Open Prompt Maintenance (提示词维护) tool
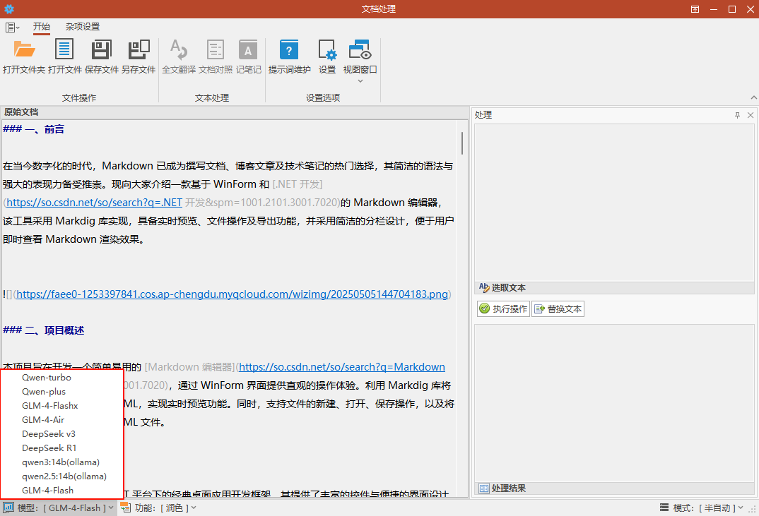Image resolution: width=759 pixels, height=516 pixels. tap(289, 50)
